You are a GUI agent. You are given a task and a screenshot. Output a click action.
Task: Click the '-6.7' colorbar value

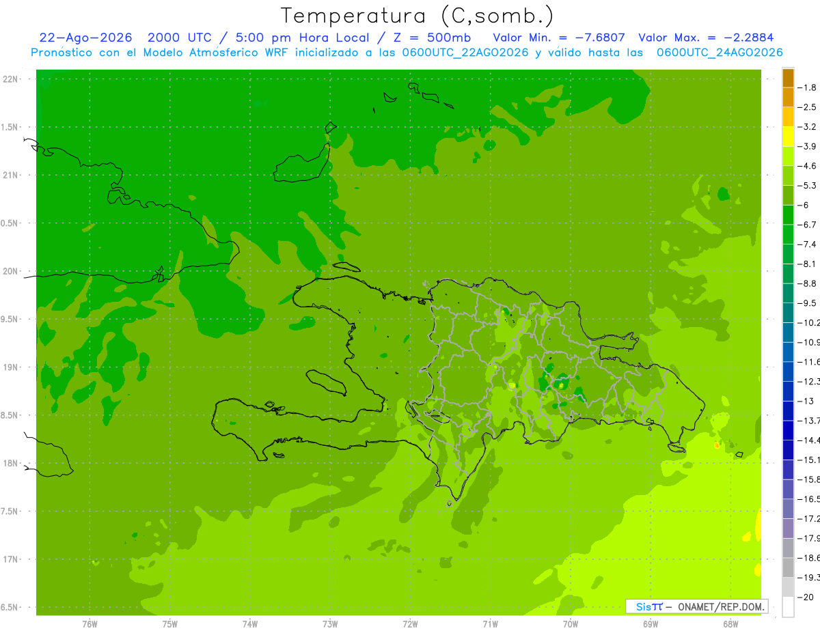[807, 225]
